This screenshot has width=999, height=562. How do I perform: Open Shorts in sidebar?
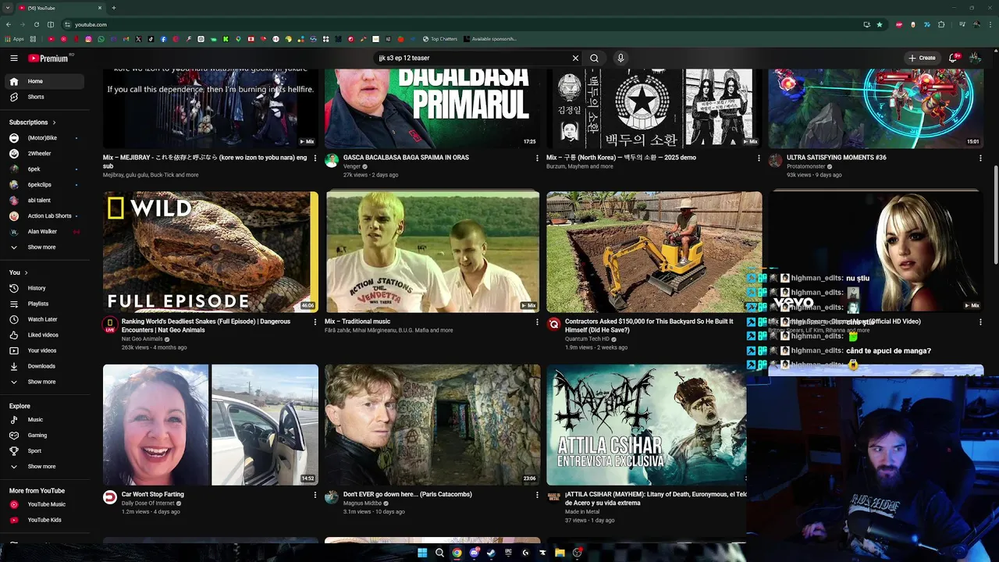(45, 97)
